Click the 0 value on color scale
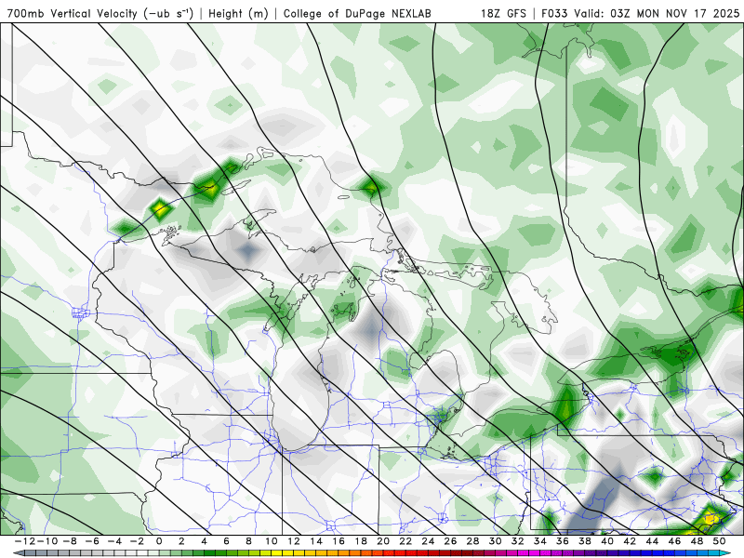Viewport: 744px width, 558px height. coord(159,541)
